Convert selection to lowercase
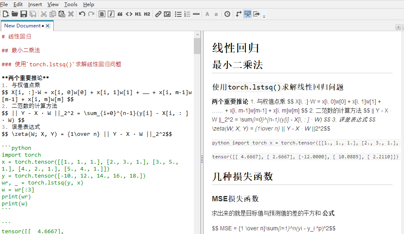 point(216,14)
